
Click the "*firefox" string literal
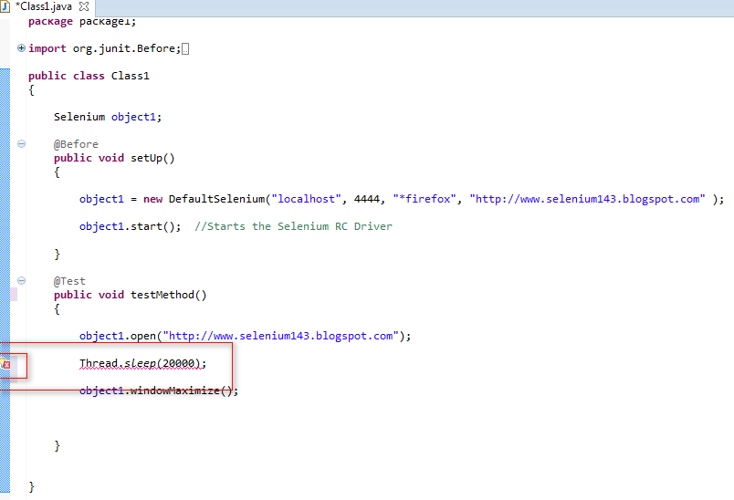[425, 199]
